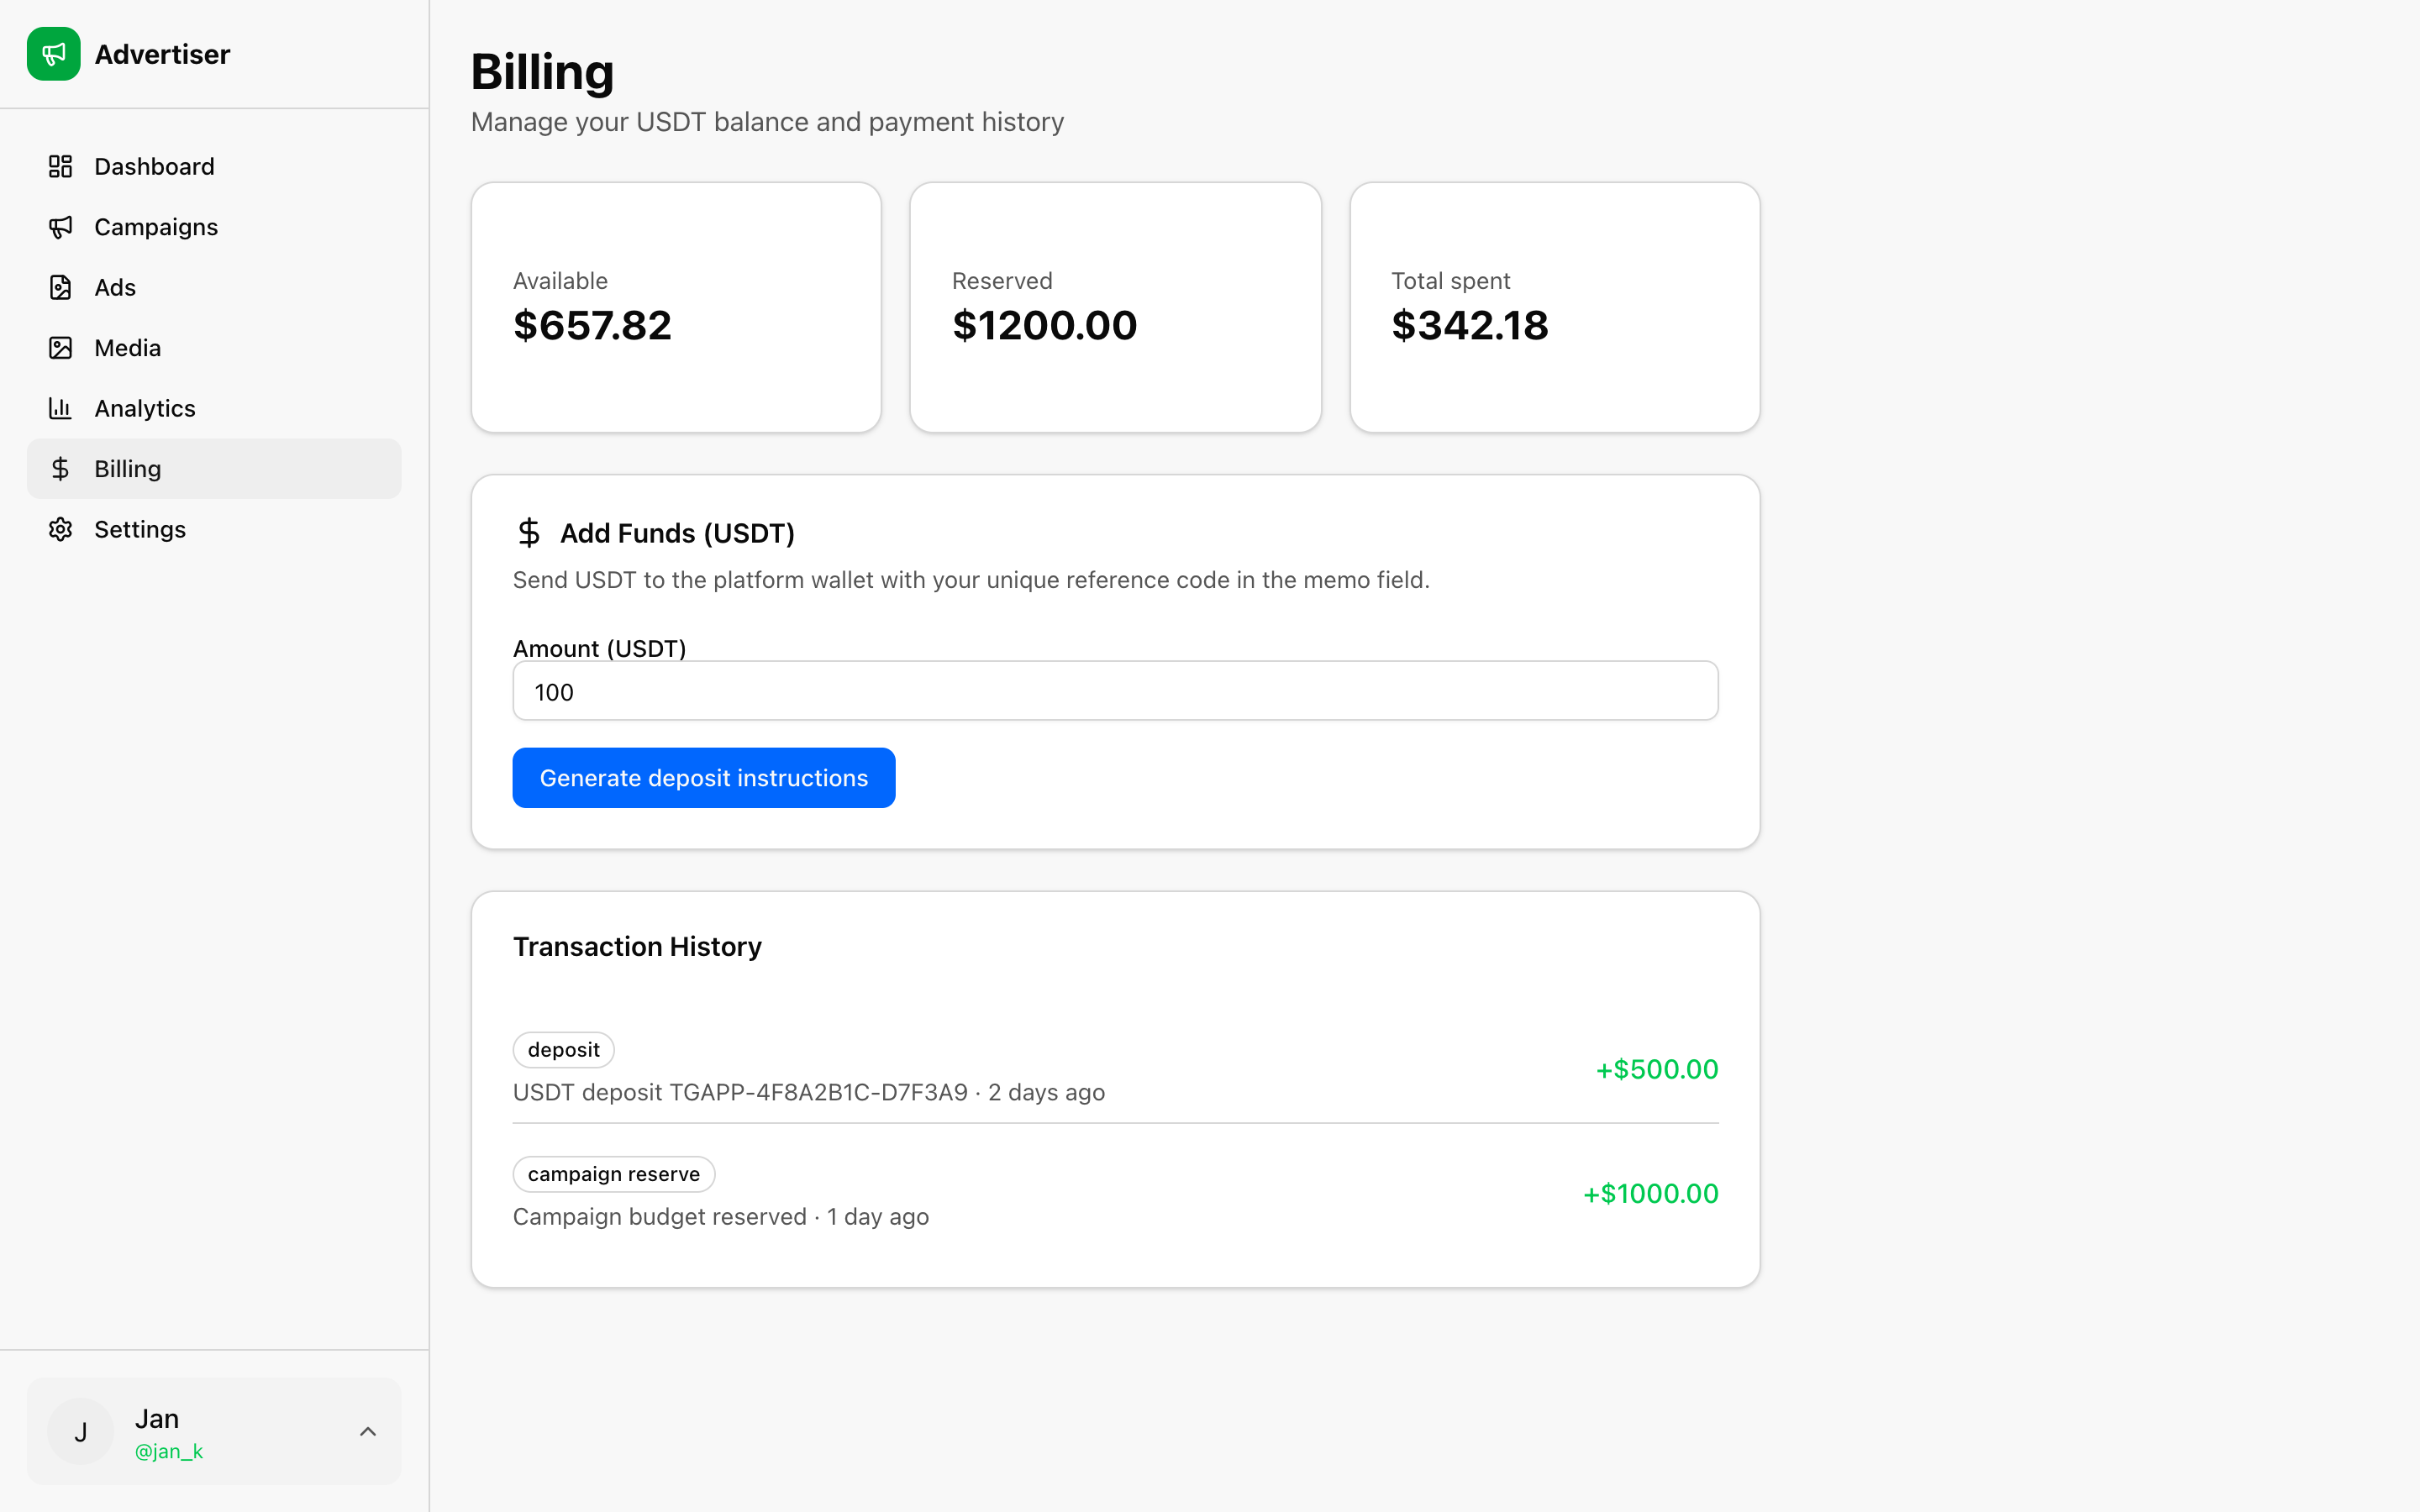Click the Billing dollar sign icon in sidebar

[60, 469]
